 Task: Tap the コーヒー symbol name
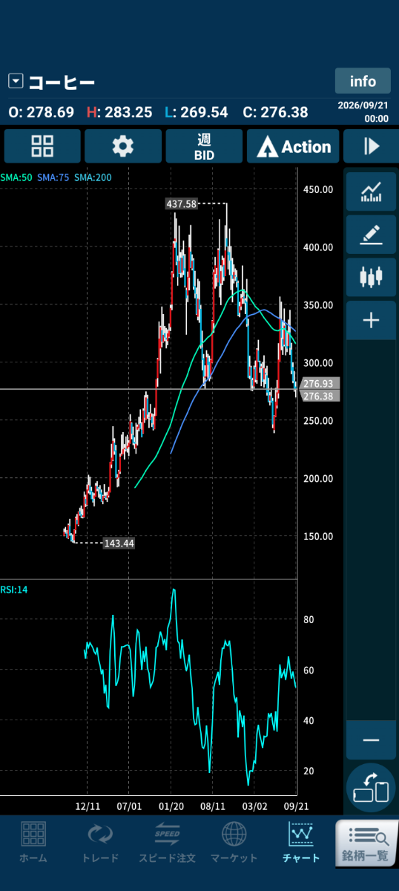click(62, 82)
